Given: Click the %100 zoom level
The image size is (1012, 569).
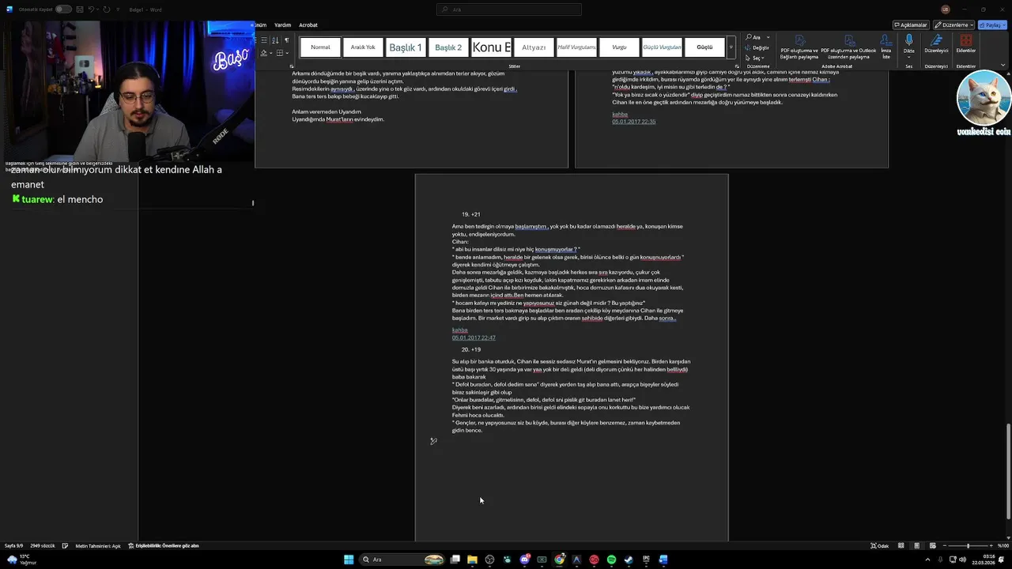Looking at the screenshot, I should (1003, 546).
